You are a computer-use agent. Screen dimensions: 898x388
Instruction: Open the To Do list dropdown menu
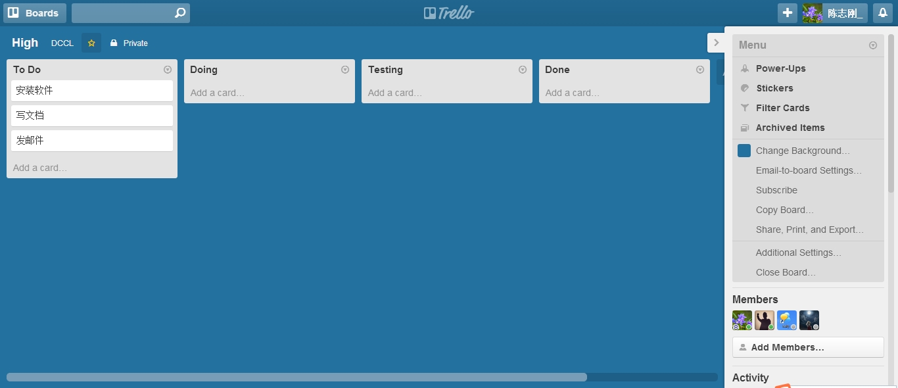click(168, 70)
